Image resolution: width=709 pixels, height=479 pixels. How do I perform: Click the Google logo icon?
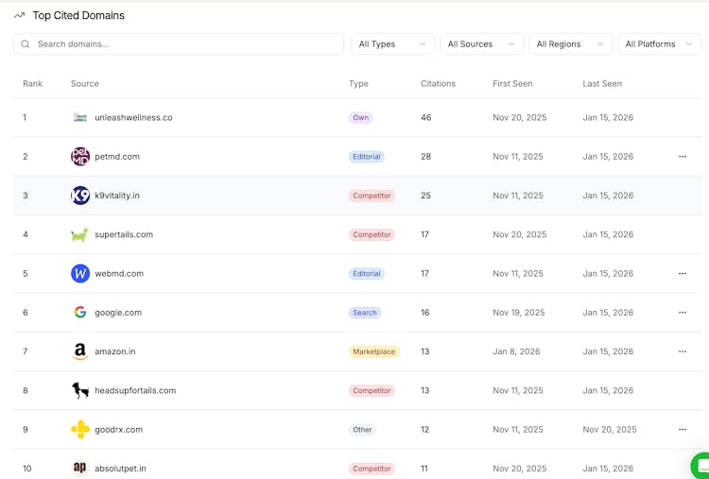pyautogui.click(x=80, y=313)
